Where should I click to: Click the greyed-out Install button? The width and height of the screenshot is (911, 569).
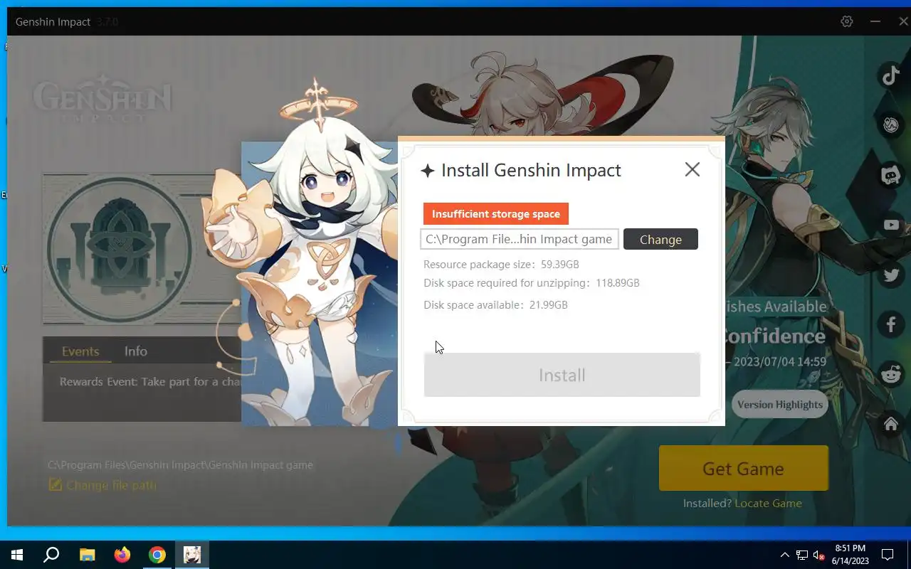(562, 375)
